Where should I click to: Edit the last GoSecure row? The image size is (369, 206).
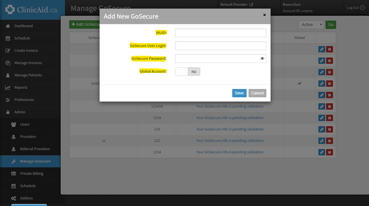pyautogui.click(x=322, y=152)
